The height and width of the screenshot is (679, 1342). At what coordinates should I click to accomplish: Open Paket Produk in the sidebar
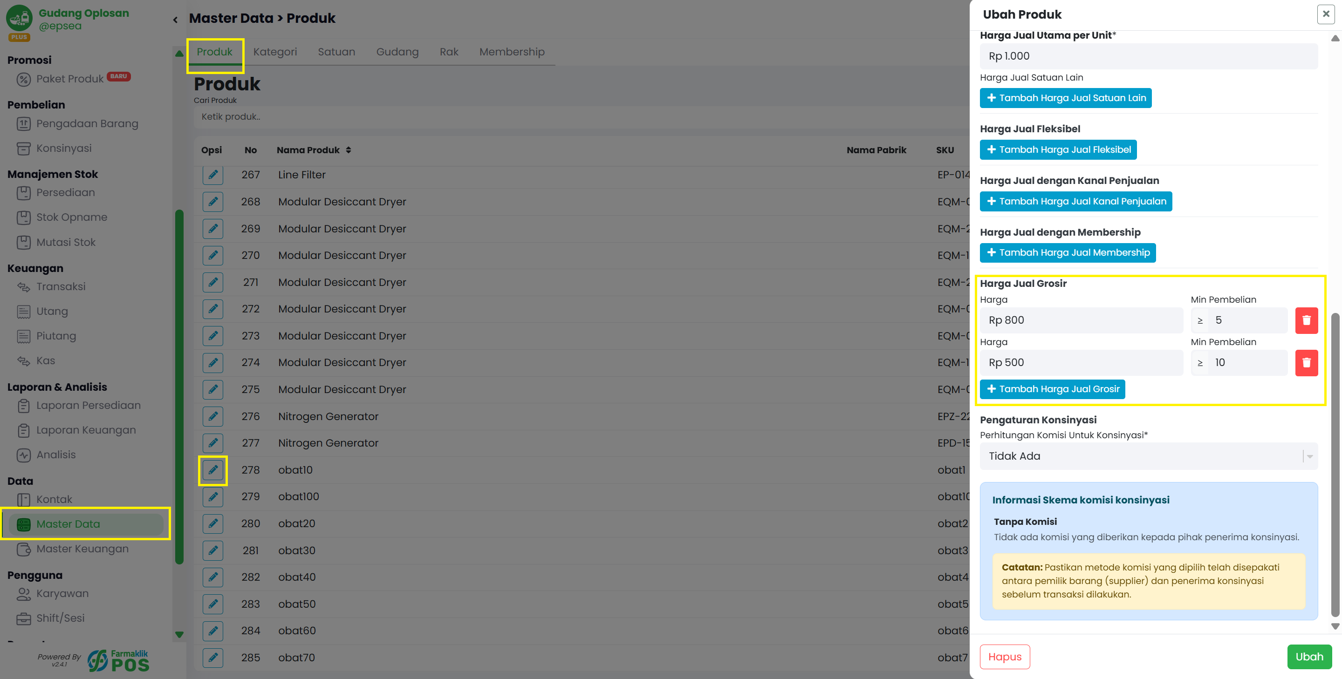point(70,79)
